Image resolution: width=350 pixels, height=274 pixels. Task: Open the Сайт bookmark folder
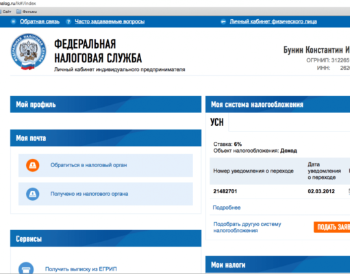[5, 12]
